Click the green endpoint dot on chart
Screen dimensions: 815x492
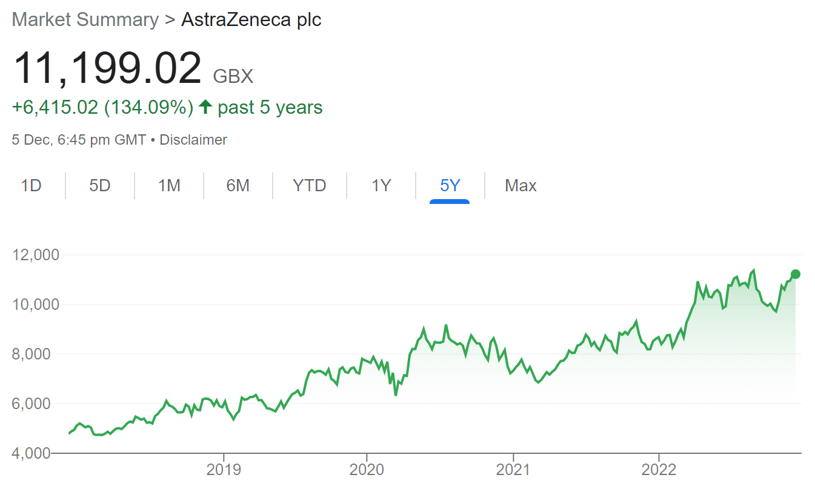[x=796, y=274]
